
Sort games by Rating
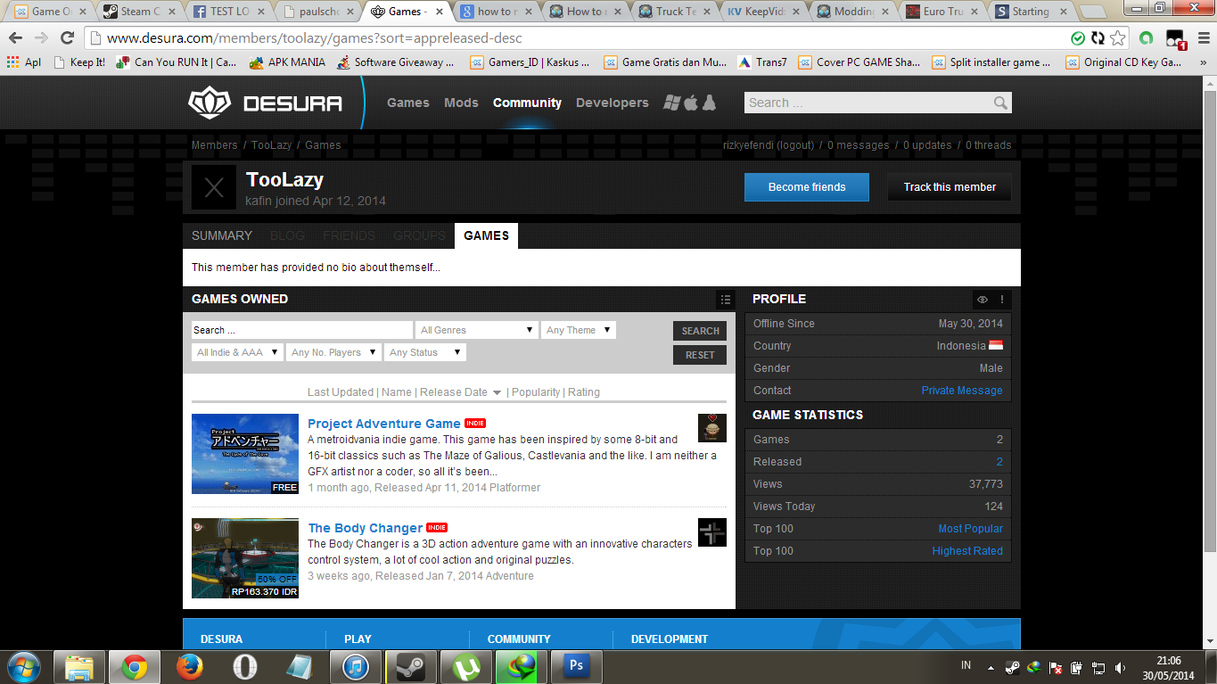coord(584,392)
